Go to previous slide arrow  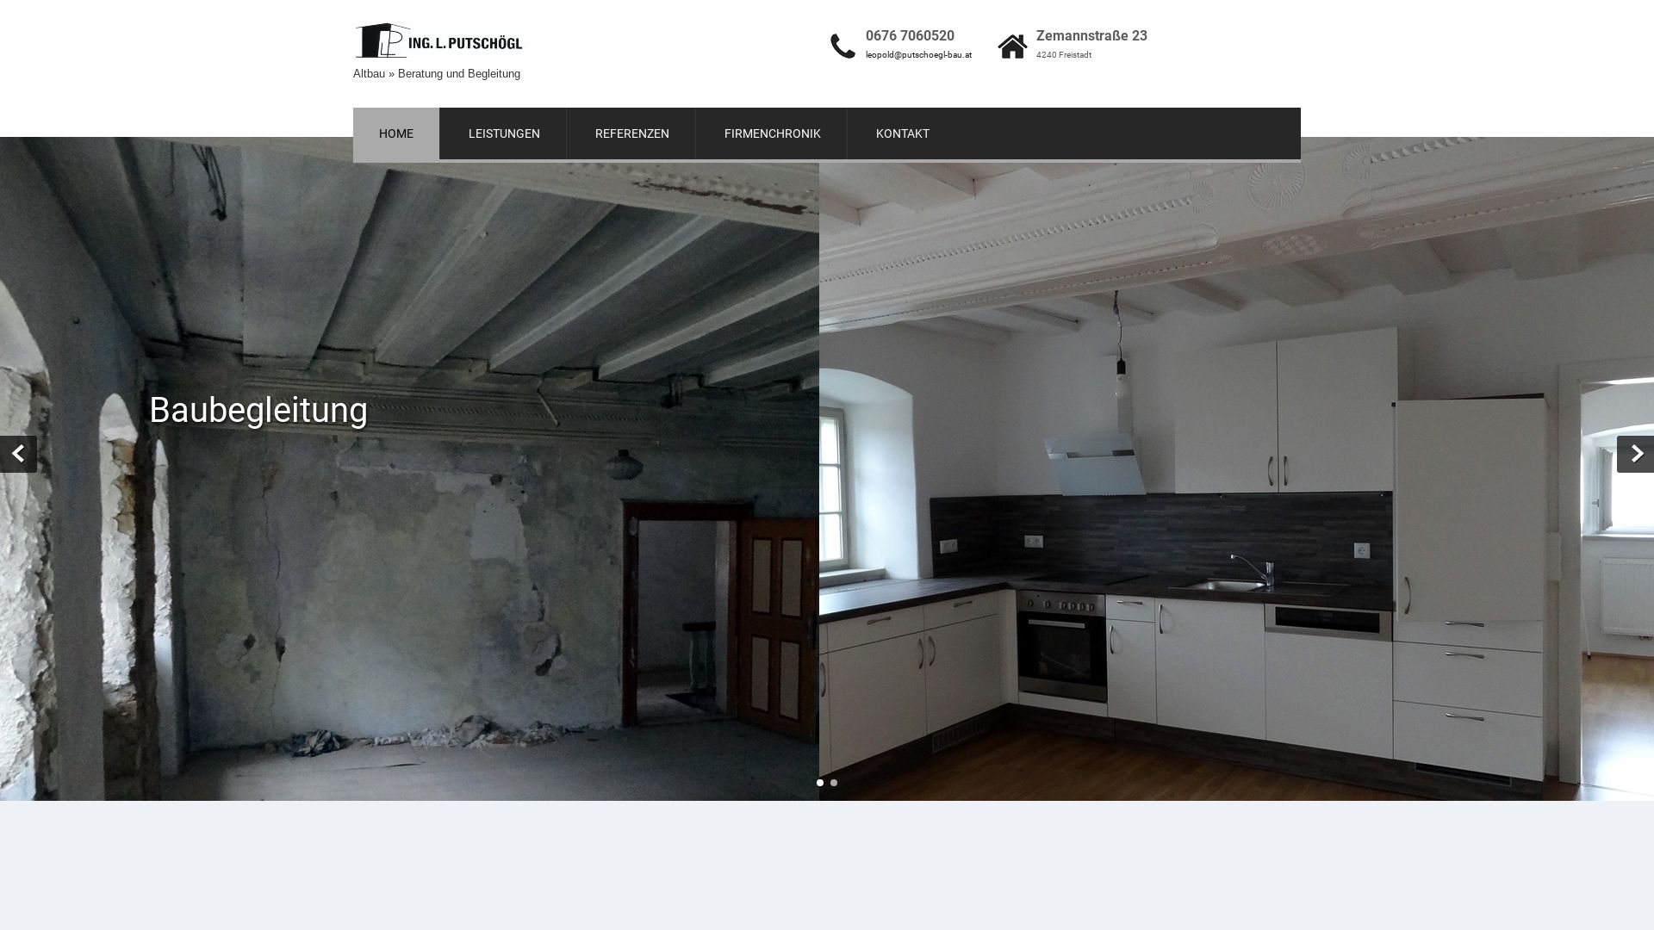coord(18,454)
